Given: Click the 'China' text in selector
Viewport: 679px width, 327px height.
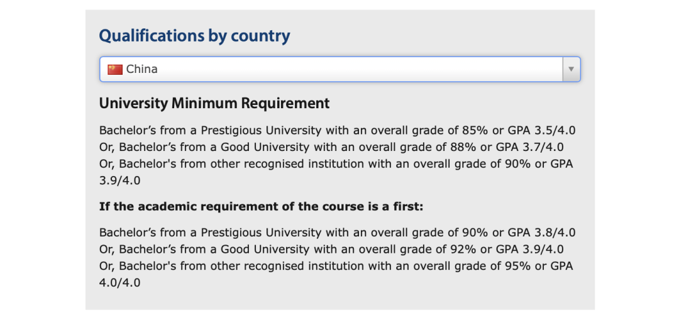Looking at the screenshot, I should 141,69.
